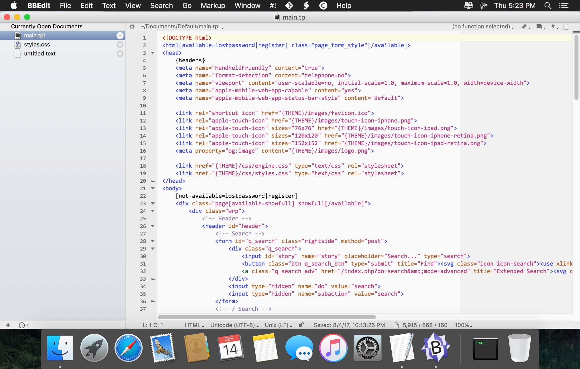Click the counterparts documents icon in the toolbar
580x369 pixels.
[539, 27]
